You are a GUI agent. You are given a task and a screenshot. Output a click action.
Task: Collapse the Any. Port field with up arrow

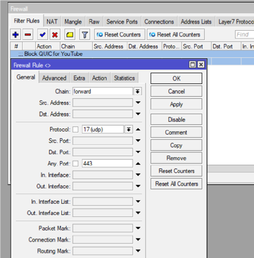click(138, 164)
